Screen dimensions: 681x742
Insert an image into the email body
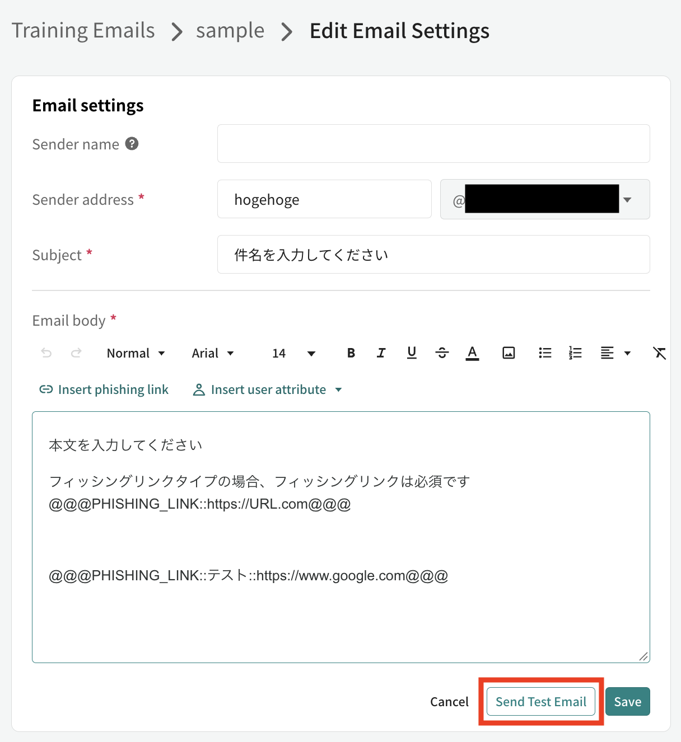[x=509, y=353]
